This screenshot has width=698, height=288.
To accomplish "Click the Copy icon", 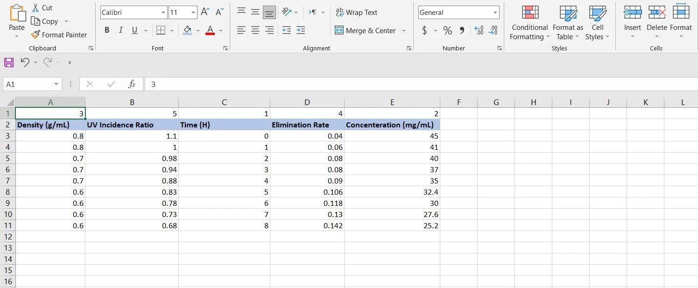I will [x=35, y=21].
